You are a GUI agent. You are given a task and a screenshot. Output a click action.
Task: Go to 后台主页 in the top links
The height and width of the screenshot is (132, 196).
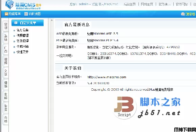point(130,4)
